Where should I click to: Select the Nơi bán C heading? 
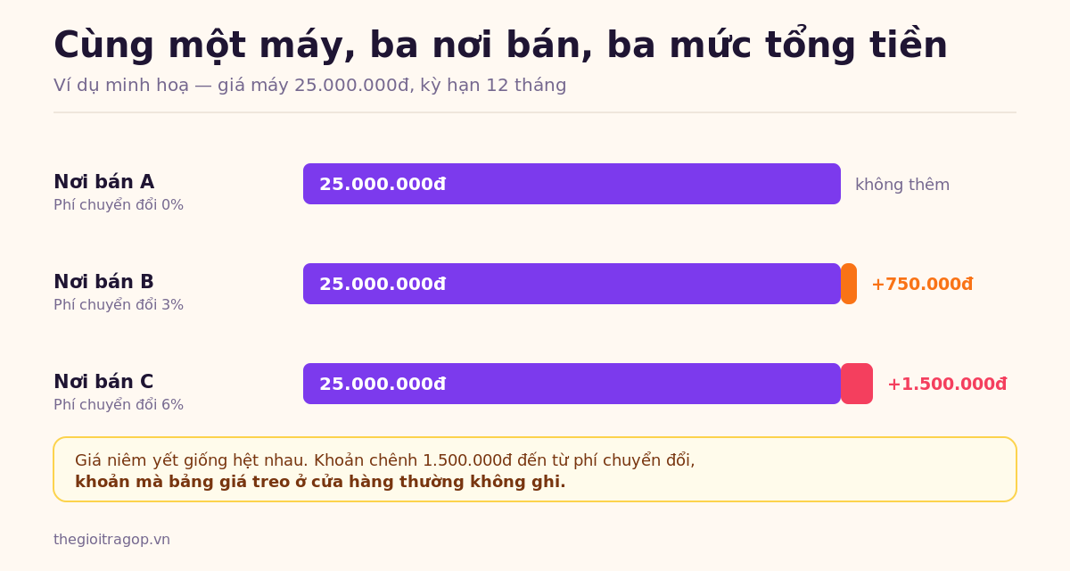click(x=103, y=382)
